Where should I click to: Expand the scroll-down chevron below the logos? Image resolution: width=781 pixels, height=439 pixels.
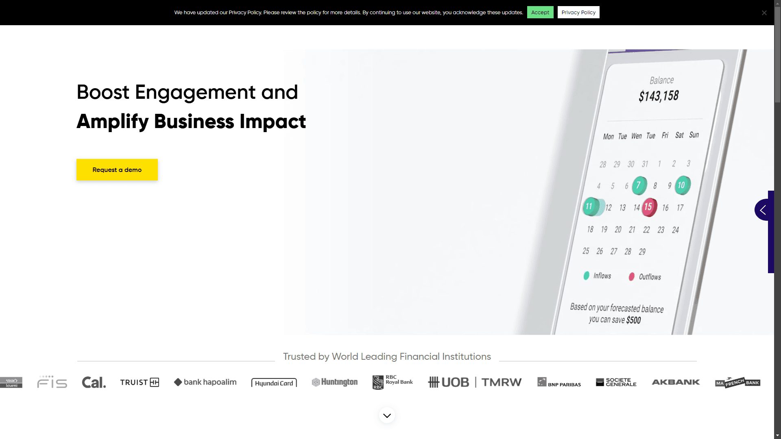(387, 415)
